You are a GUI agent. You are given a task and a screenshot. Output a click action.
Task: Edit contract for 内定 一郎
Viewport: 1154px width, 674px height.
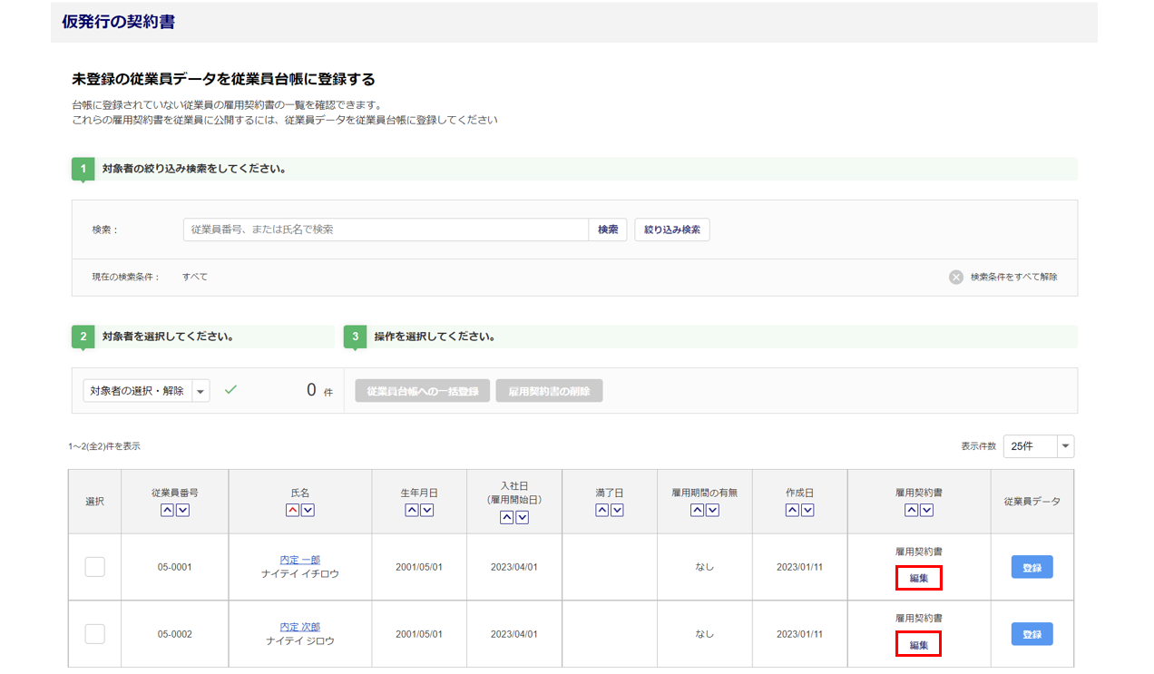tap(919, 578)
